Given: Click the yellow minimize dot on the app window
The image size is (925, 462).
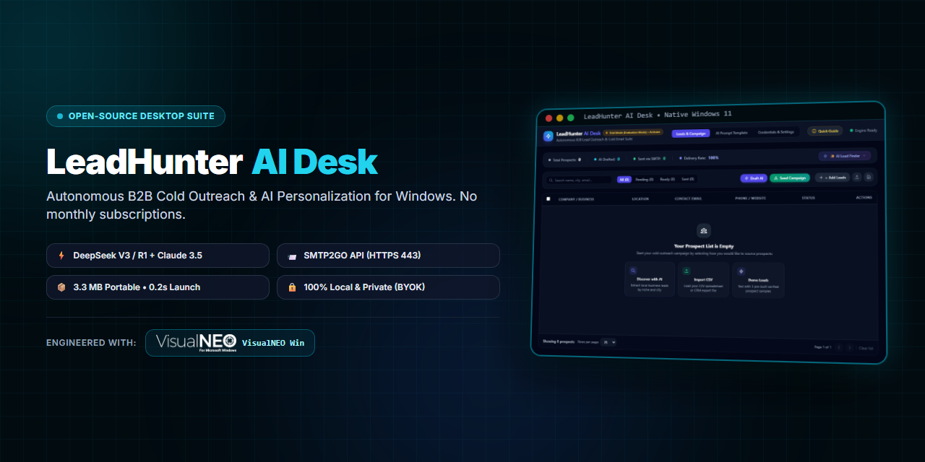Looking at the screenshot, I should pos(559,118).
